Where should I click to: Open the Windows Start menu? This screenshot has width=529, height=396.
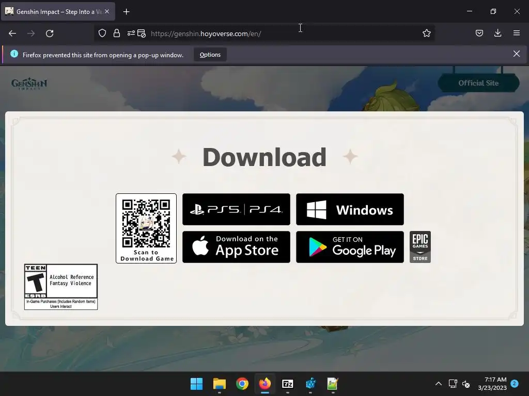click(196, 384)
